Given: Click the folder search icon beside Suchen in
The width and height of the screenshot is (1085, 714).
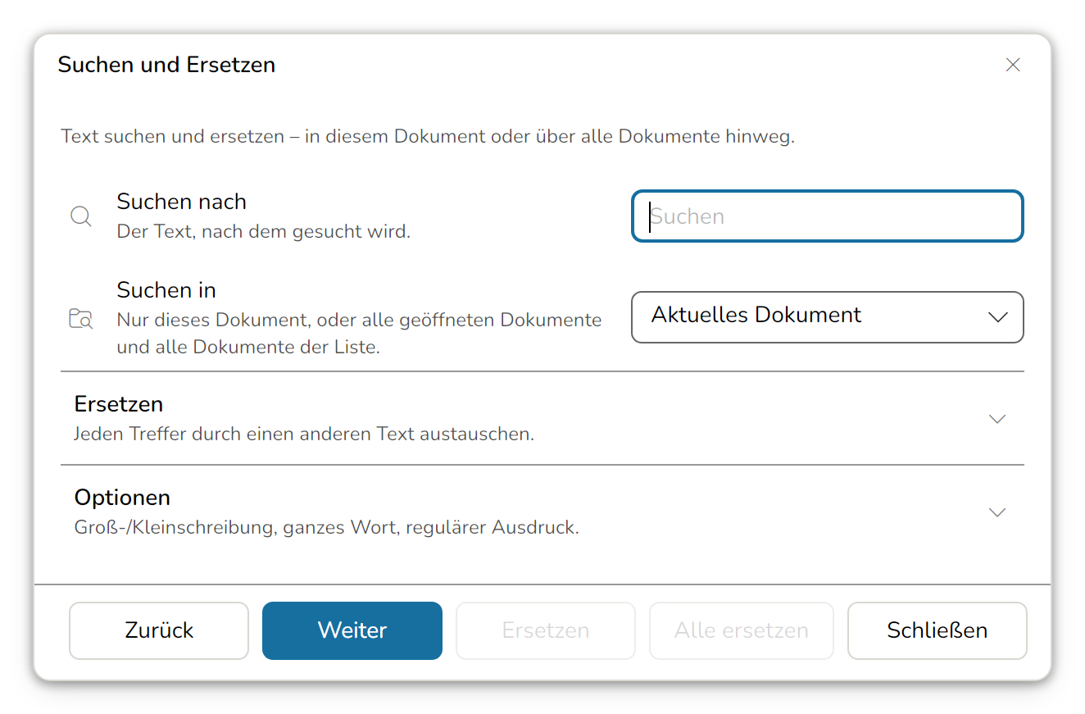Looking at the screenshot, I should [80, 319].
